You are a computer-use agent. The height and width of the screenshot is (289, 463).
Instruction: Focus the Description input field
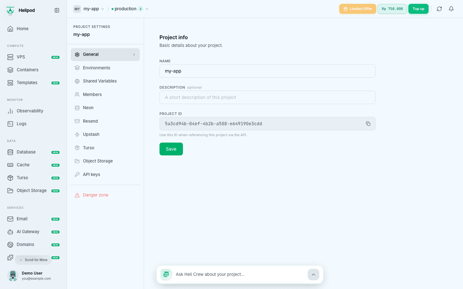(268, 97)
